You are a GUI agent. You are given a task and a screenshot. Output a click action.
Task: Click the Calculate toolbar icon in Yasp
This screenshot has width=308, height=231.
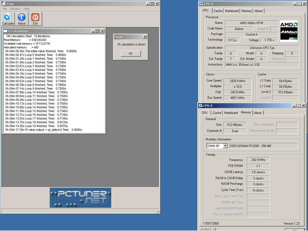[8, 19]
